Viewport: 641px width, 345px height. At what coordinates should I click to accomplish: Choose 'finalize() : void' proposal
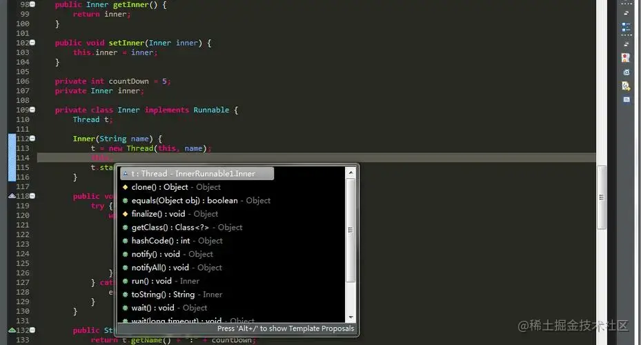point(233,214)
